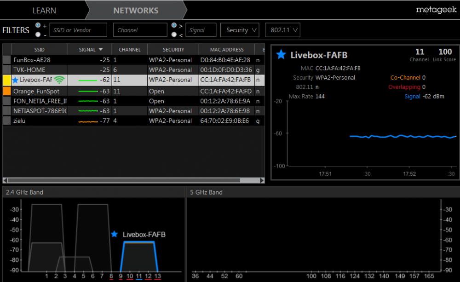460x282 pixels.
Task: Switch to the LEARN tab
Action: pyautogui.click(x=44, y=10)
